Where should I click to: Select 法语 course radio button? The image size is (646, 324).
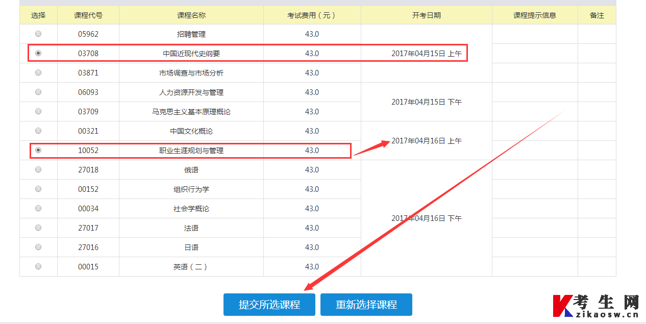pyautogui.click(x=38, y=228)
